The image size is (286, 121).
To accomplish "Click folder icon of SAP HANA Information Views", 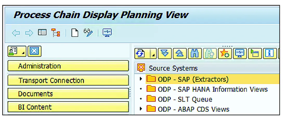I will (151, 89).
